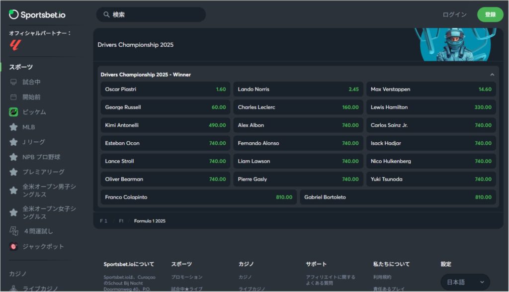Click the 4問運試し icon
The image size is (509, 292).
[x=13, y=231]
